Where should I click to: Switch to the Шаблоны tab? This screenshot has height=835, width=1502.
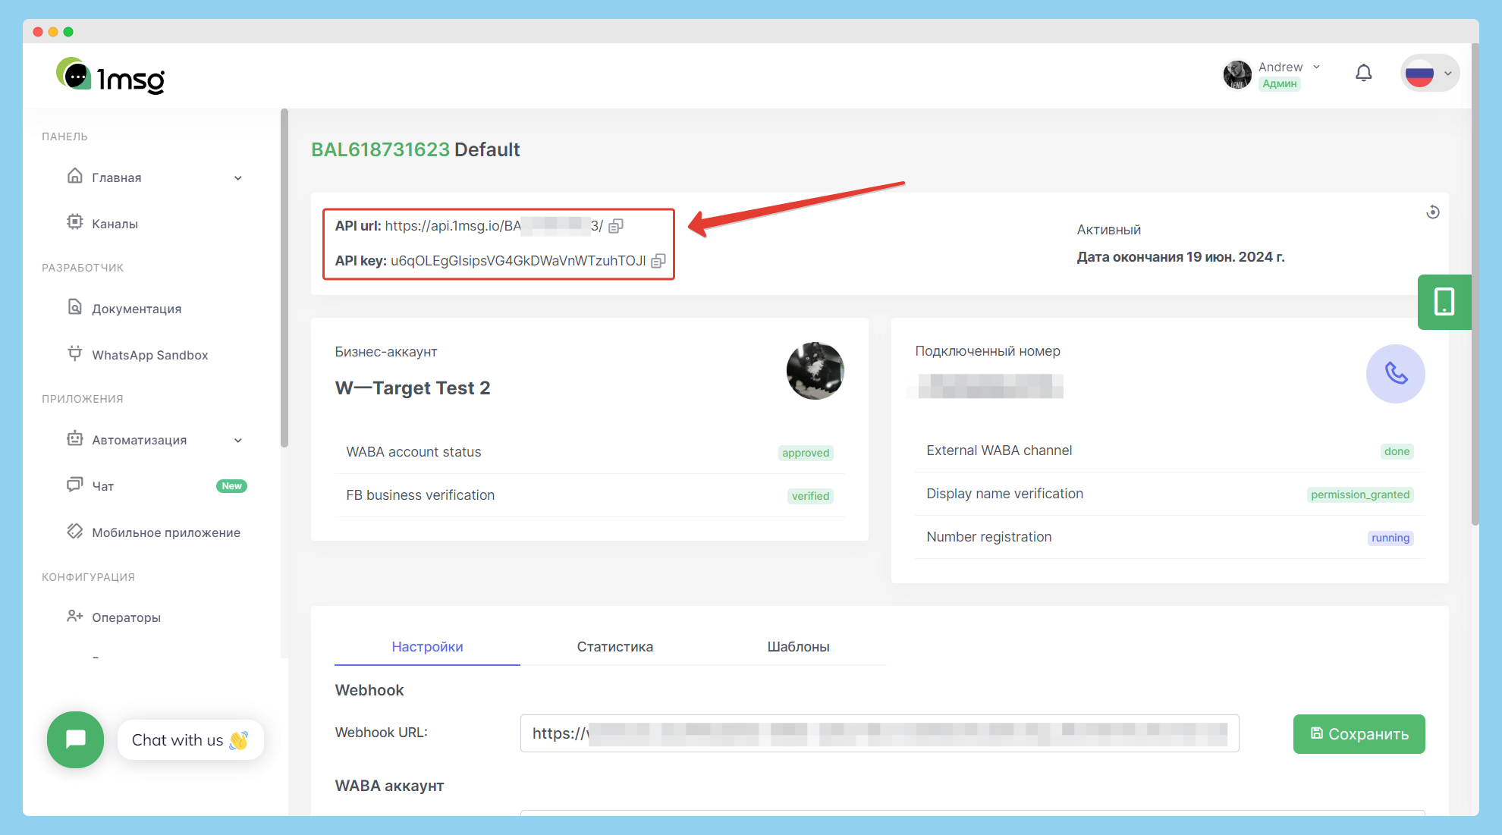798,647
